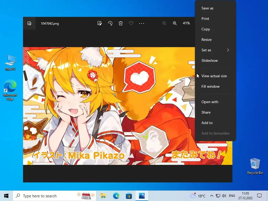The width and height of the screenshot is (268, 201).
Task: Click the zoom out magnifier icon
Action: (x=164, y=23)
